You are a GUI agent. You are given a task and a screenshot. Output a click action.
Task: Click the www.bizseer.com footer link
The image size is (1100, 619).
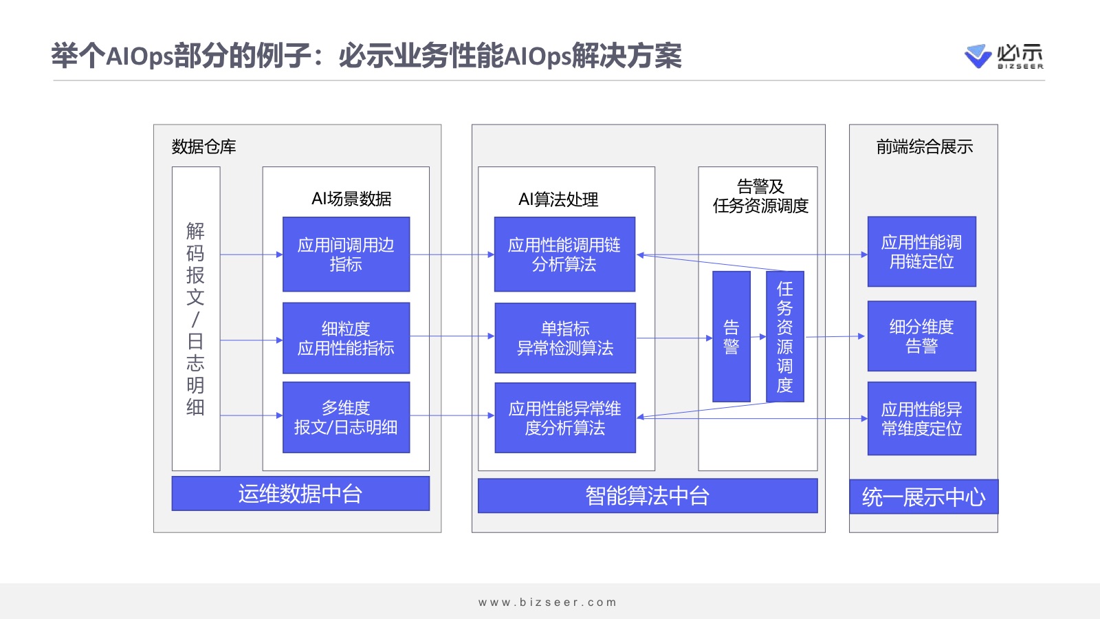click(547, 602)
